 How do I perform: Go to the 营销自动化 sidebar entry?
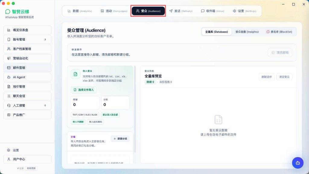click(27, 58)
